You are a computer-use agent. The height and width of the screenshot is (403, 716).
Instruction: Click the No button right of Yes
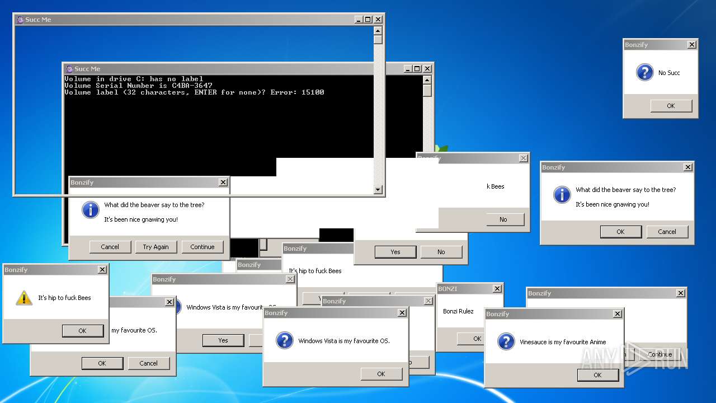point(441,252)
